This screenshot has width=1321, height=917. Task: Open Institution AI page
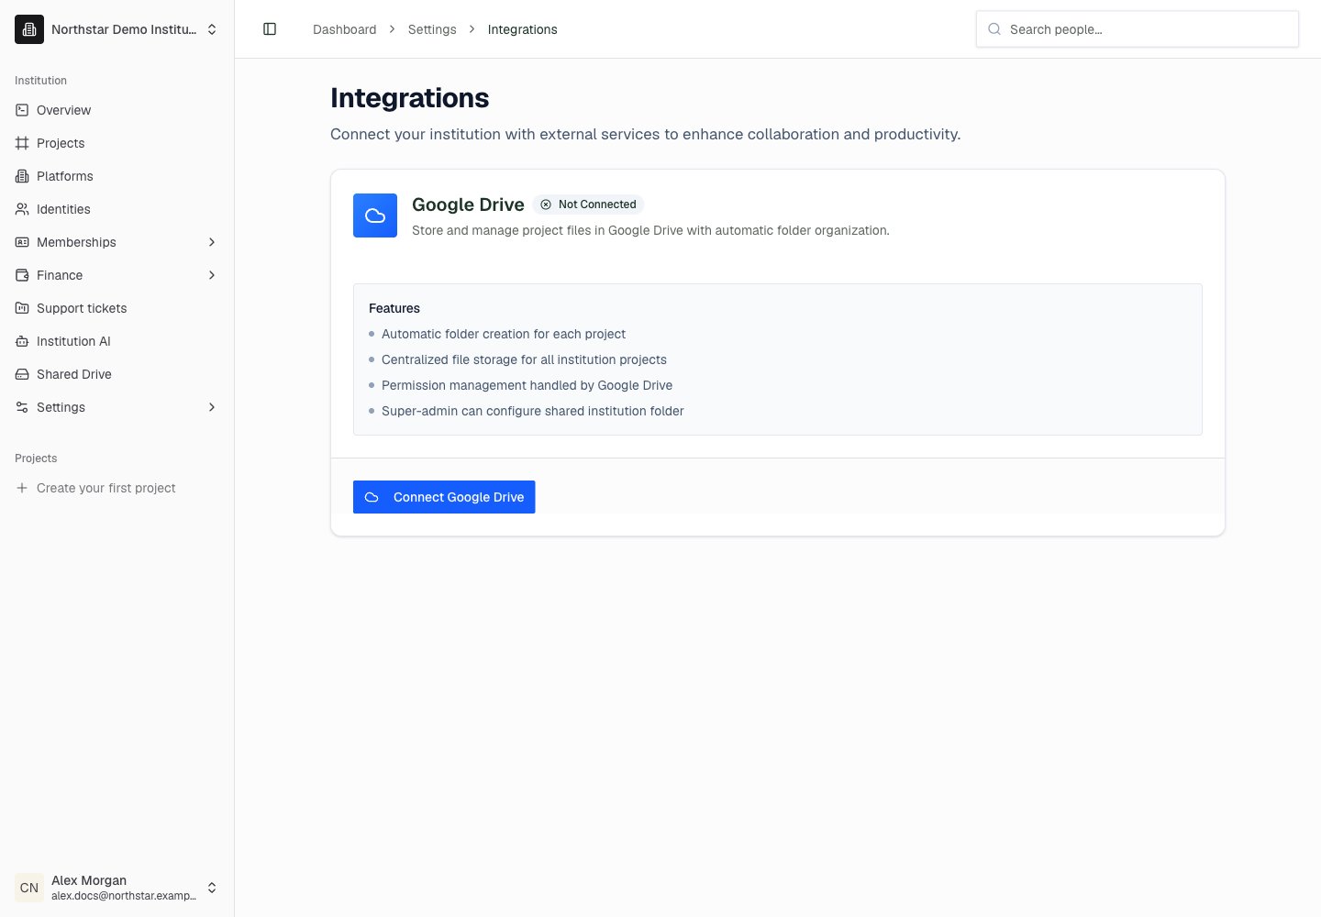coord(117,341)
